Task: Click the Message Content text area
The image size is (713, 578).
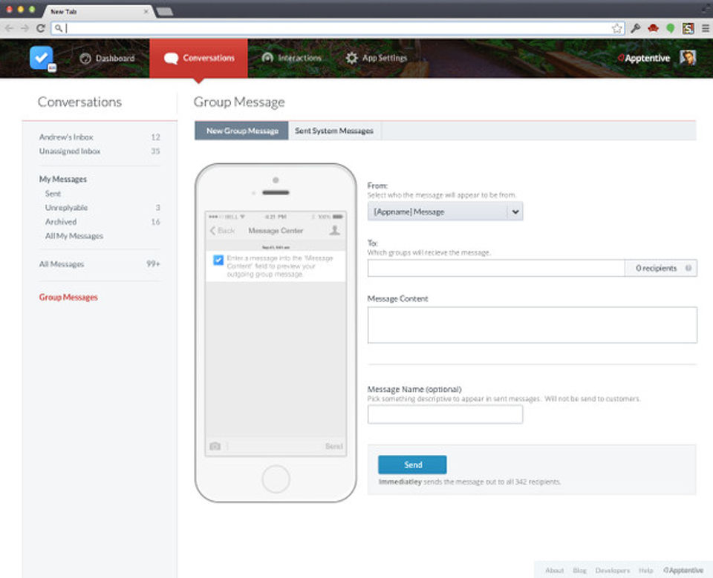Action: coord(532,325)
